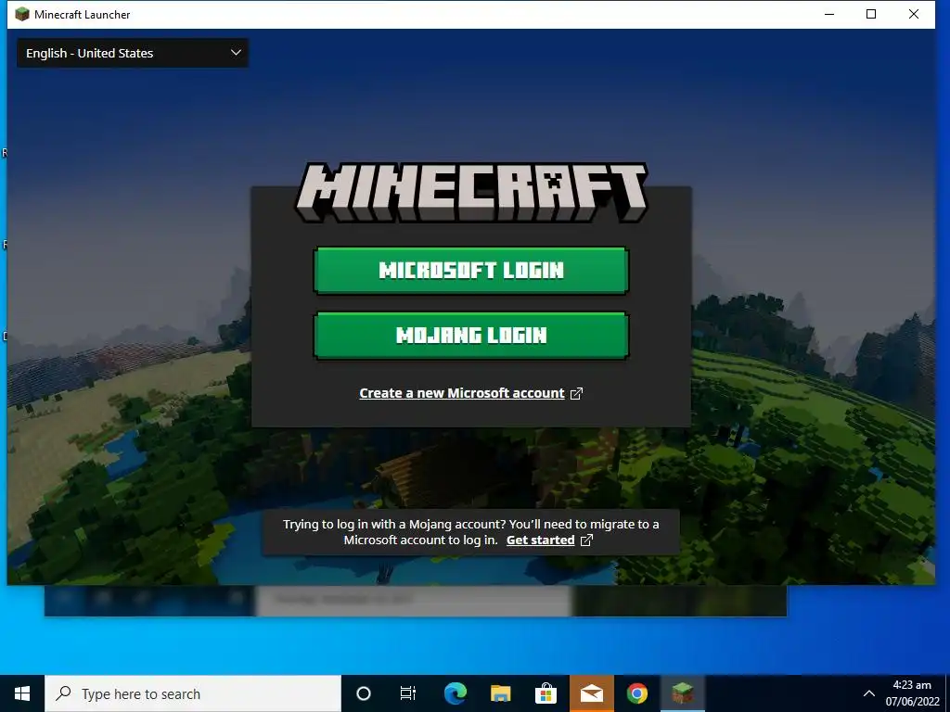
Task: Open Microsoft Store from the taskbar
Action: [x=546, y=693]
